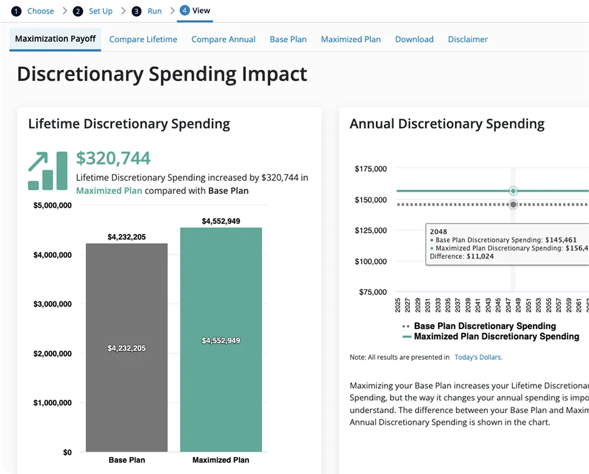The width and height of the screenshot is (589, 474).
Task: Click the step 3 number circle
Action: coord(136,11)
